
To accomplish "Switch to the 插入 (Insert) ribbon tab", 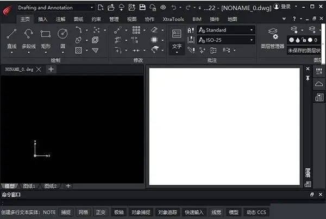I will 43,19.
